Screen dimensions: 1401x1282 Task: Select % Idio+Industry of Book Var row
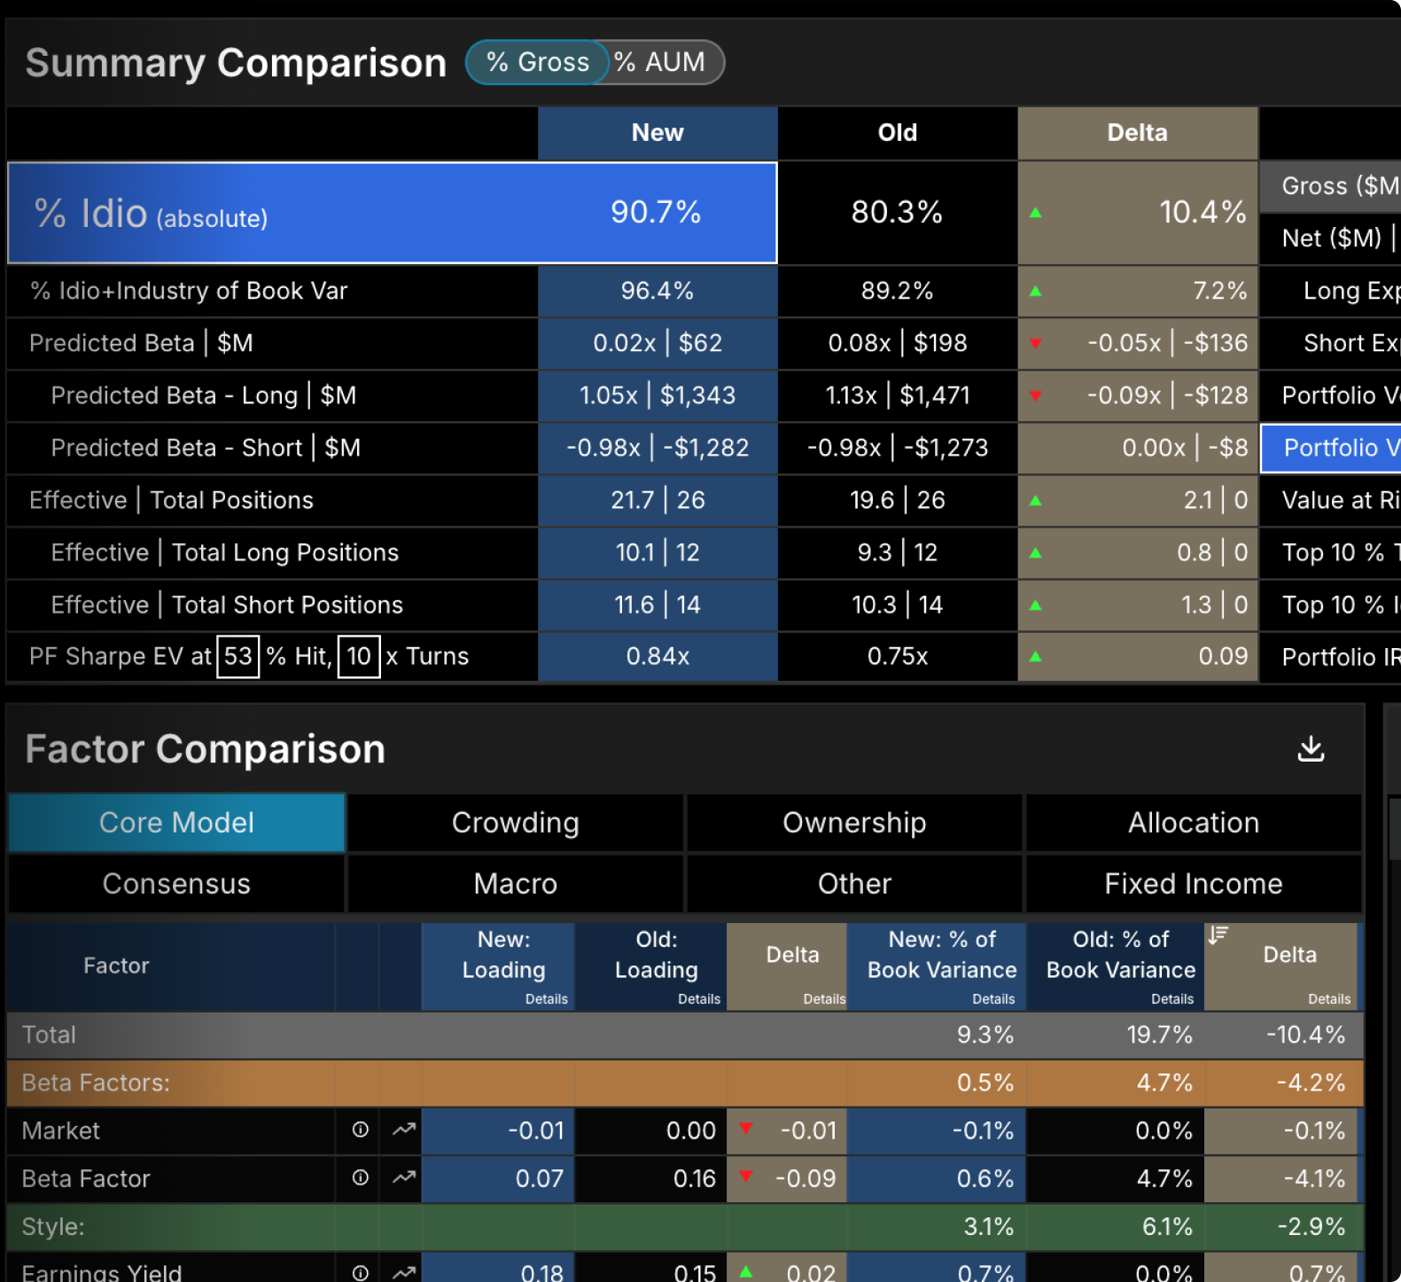[189, 291]
